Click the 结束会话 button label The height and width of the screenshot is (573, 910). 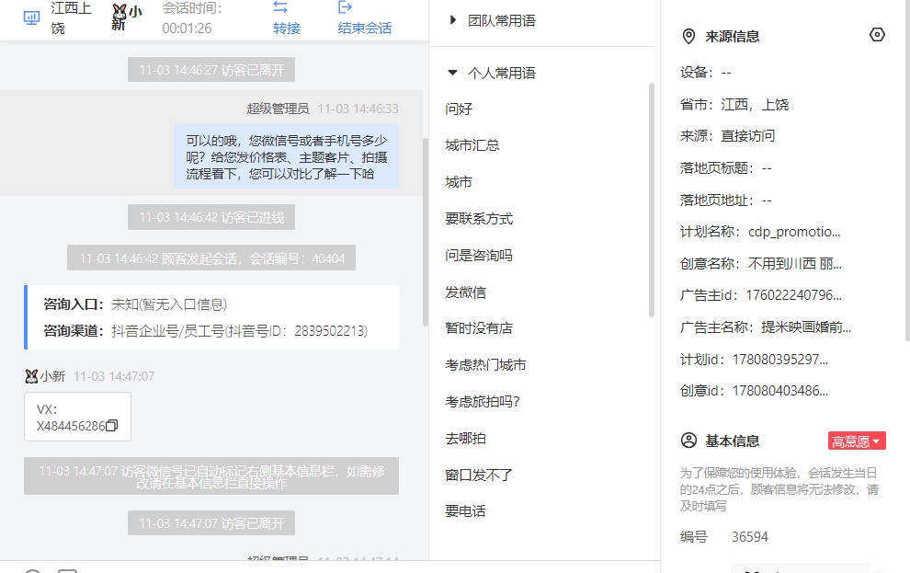pos(365,28)
